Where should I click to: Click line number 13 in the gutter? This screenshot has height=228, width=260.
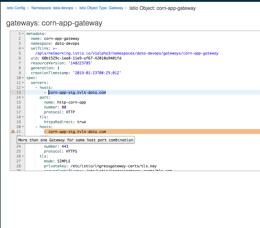(x=19, y=93)
